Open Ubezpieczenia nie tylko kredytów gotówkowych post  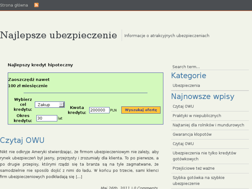tap(205, 156)
